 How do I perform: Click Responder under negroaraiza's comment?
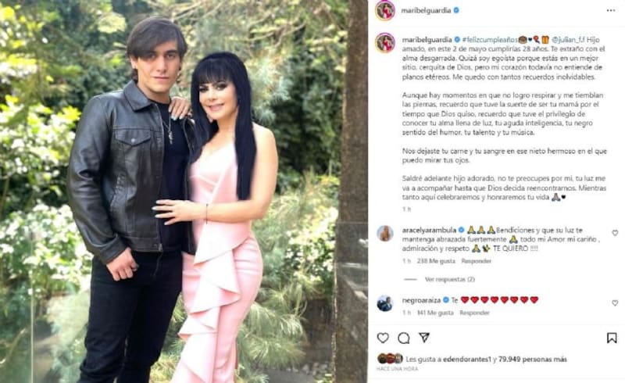tap(474, 313)
